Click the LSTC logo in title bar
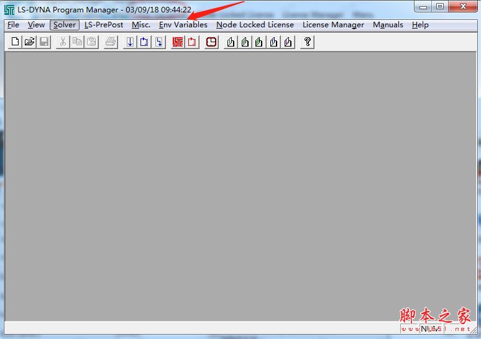The image size is (481, 339). tap(9, 10)
